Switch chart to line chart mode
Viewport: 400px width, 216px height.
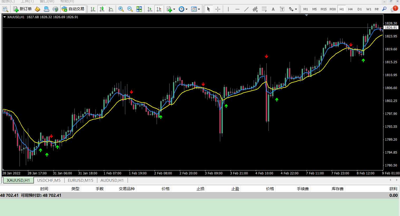[x=111, y=9]
